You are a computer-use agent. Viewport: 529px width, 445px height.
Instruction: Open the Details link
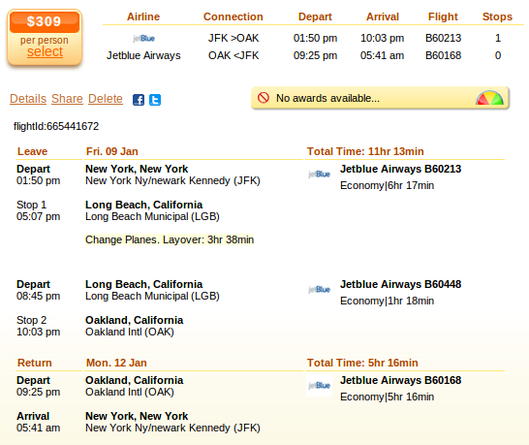[28, 99]
